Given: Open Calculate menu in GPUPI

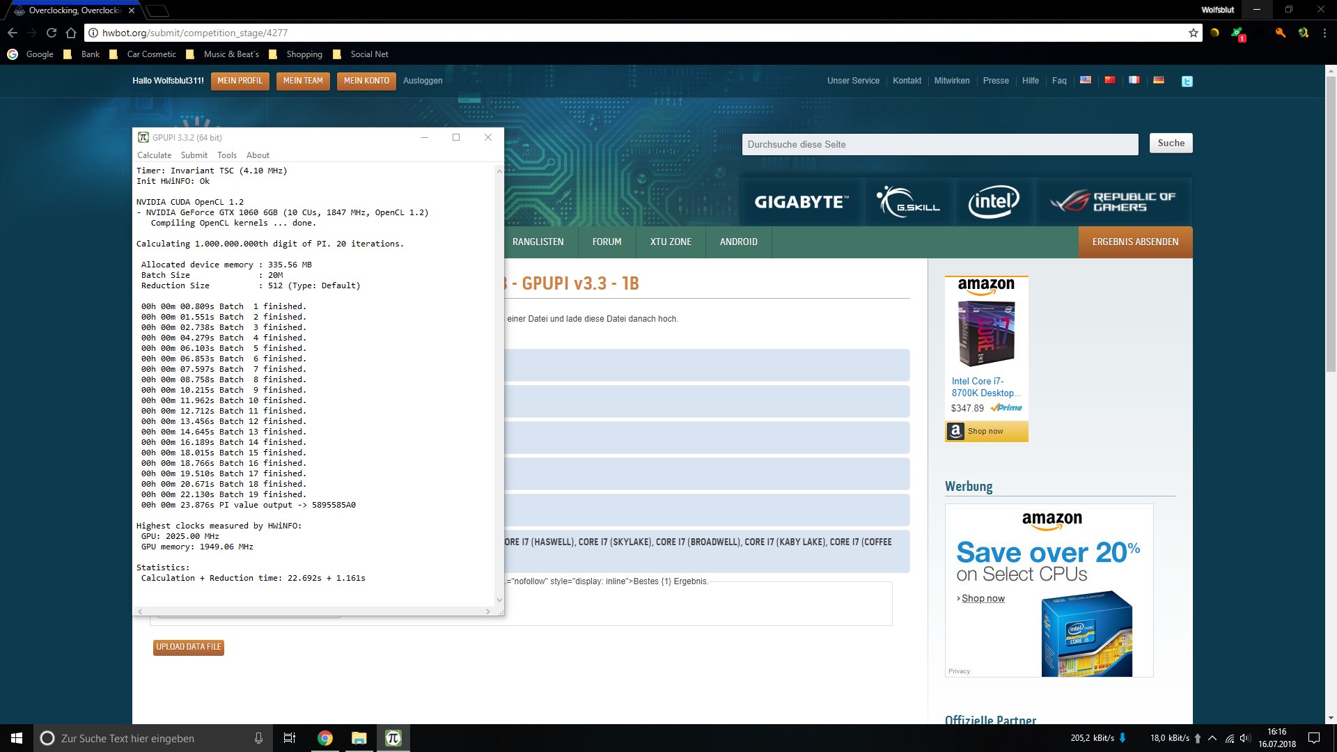Looking at the screenshot, I should (x=154, y=155).
